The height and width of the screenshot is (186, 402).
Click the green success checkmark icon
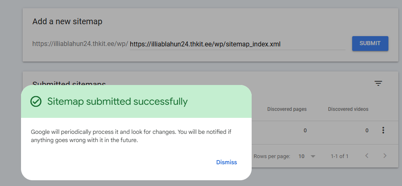click(36, 101)
